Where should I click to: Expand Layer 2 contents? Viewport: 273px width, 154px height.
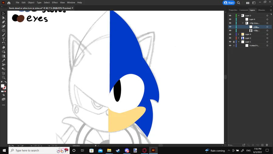click(238, 38)
